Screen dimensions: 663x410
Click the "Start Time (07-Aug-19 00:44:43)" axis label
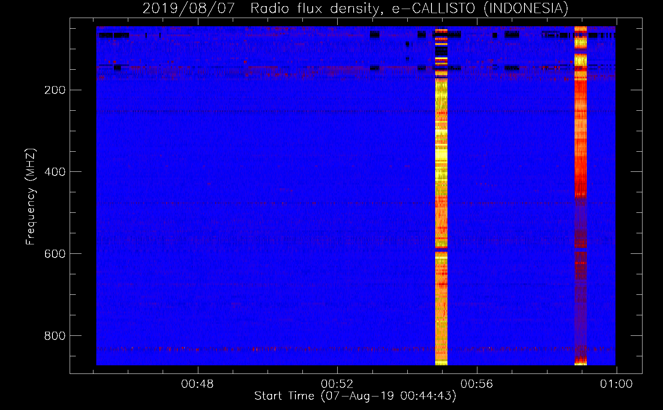pyautogui.click(x=355, y=396)
